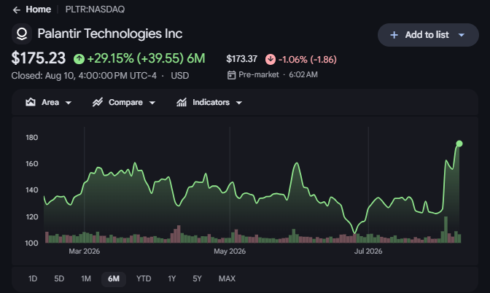Click the Compare lines icon
The width and height of the screenshot is (490, 293).
98,102
